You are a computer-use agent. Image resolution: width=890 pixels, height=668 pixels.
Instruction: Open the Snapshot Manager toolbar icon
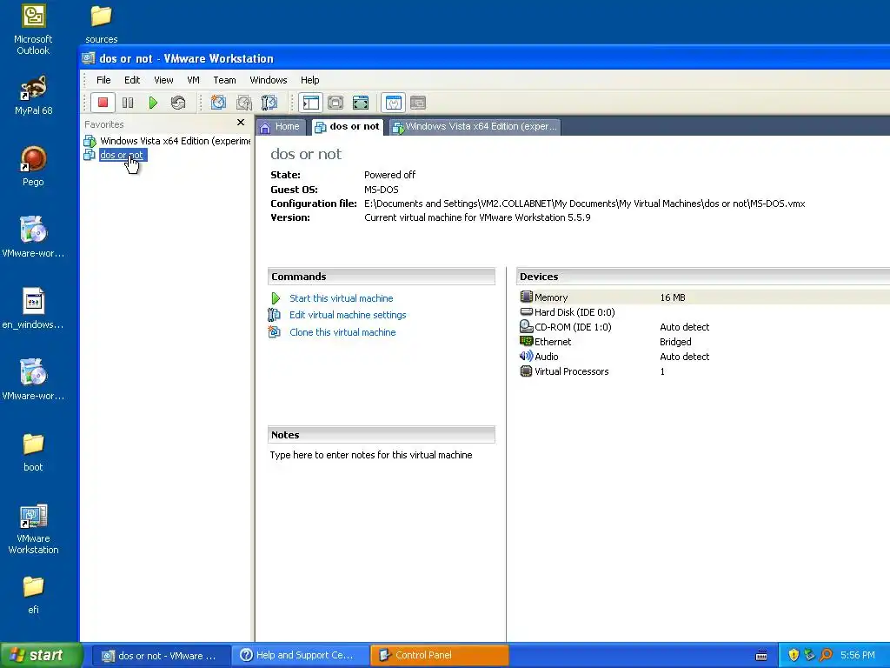(269, 103)
